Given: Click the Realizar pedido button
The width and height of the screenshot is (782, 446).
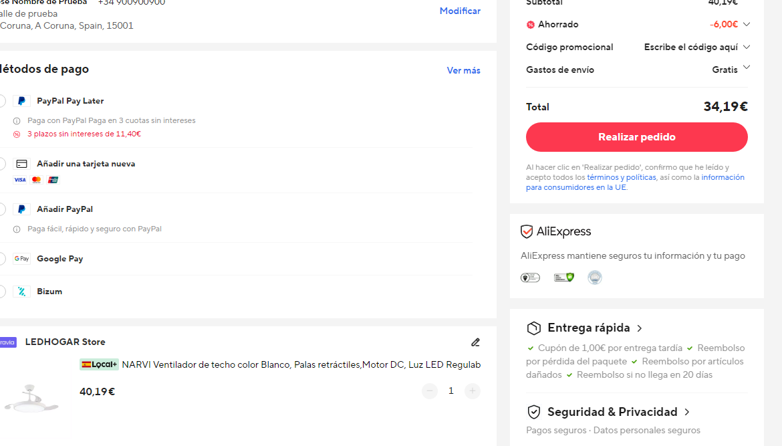Looking at the screenshot, I should (637, 137).
